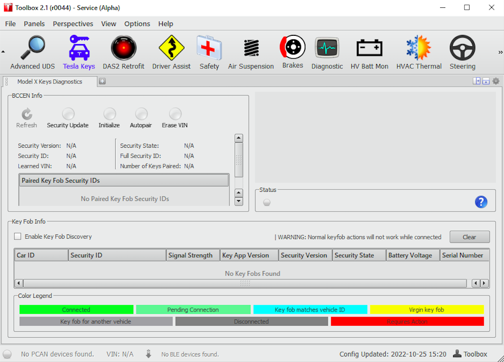Select the Model X Keys Diagnostics tab
Image resolution: width=504 pixels, height=362 pixels.
(x=50, y=81)
